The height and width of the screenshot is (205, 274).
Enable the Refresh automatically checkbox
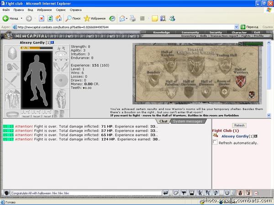click(x=215, y=142)
